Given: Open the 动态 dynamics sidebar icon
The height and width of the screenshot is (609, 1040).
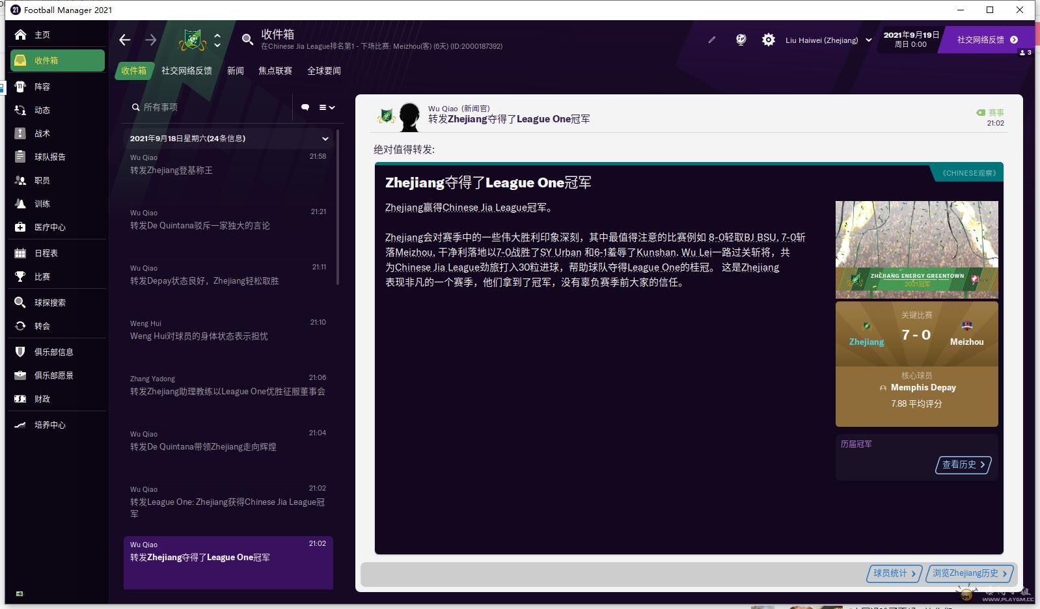Looking at the screenshot, I should click(20, 110).
